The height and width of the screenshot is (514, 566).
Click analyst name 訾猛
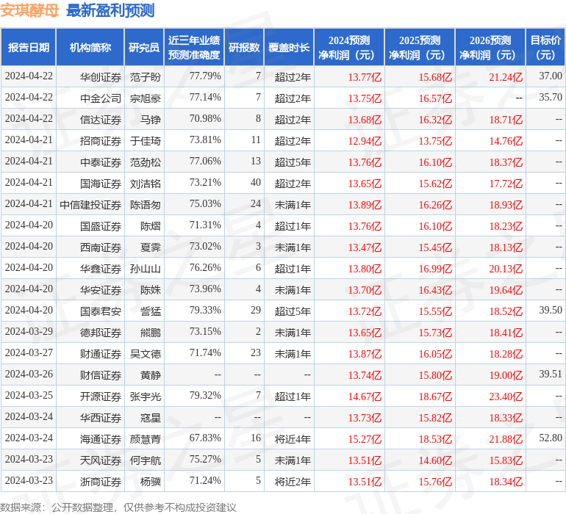tap(150, 311)
